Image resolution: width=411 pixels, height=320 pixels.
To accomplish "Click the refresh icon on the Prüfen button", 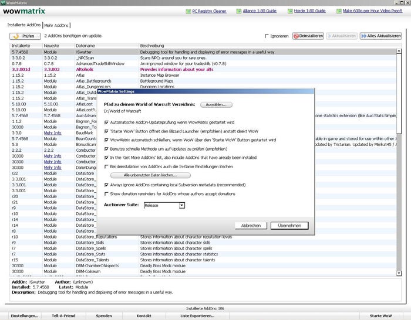I will click(16, 36).
